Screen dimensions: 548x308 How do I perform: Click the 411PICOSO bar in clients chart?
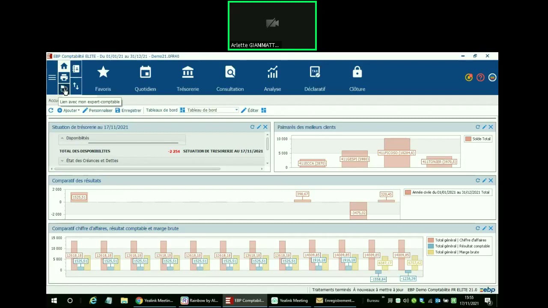397,153
